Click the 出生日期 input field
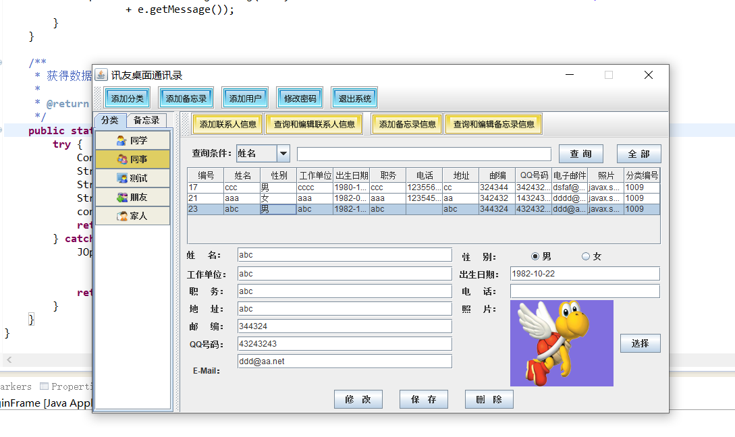This screenshot has height=437, width=735. tap(584, 274)
